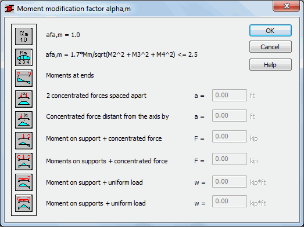Pick the 2 concentrated forces spaced apart icon

tap(24, 99)
